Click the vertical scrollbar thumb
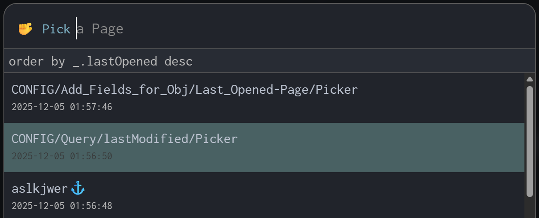This screenshot has height=218, width=539. (530, 141)
